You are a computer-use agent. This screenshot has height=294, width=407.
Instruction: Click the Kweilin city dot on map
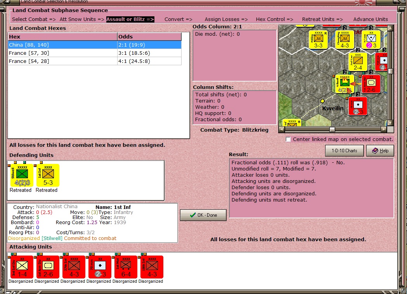click(322, 101)
